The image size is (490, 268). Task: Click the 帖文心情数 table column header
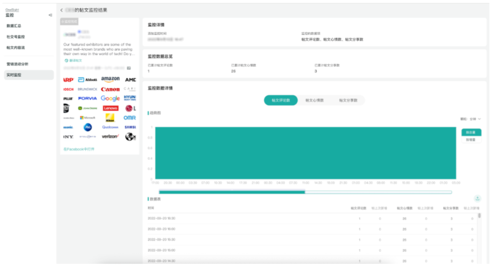[405, 208]
